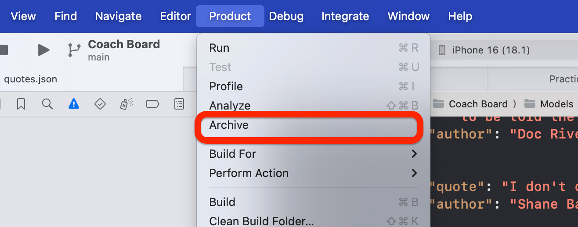This screenshot has width=578, height=227.
Task: Open the Test navigator diamond icon
Action: [100, 104]
